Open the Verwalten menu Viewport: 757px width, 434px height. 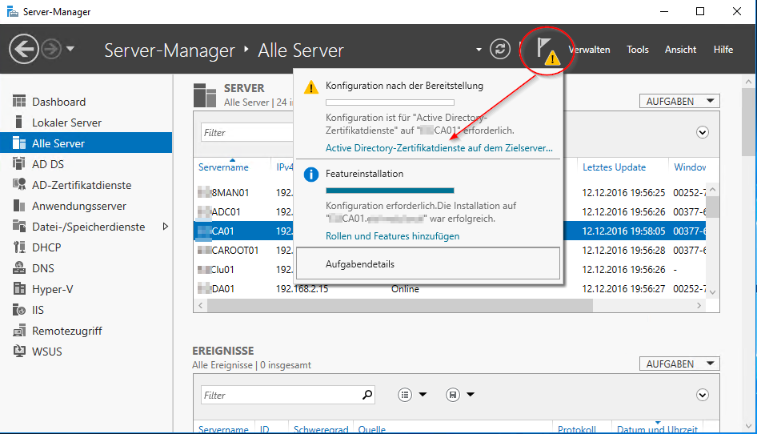pos(589,50)
